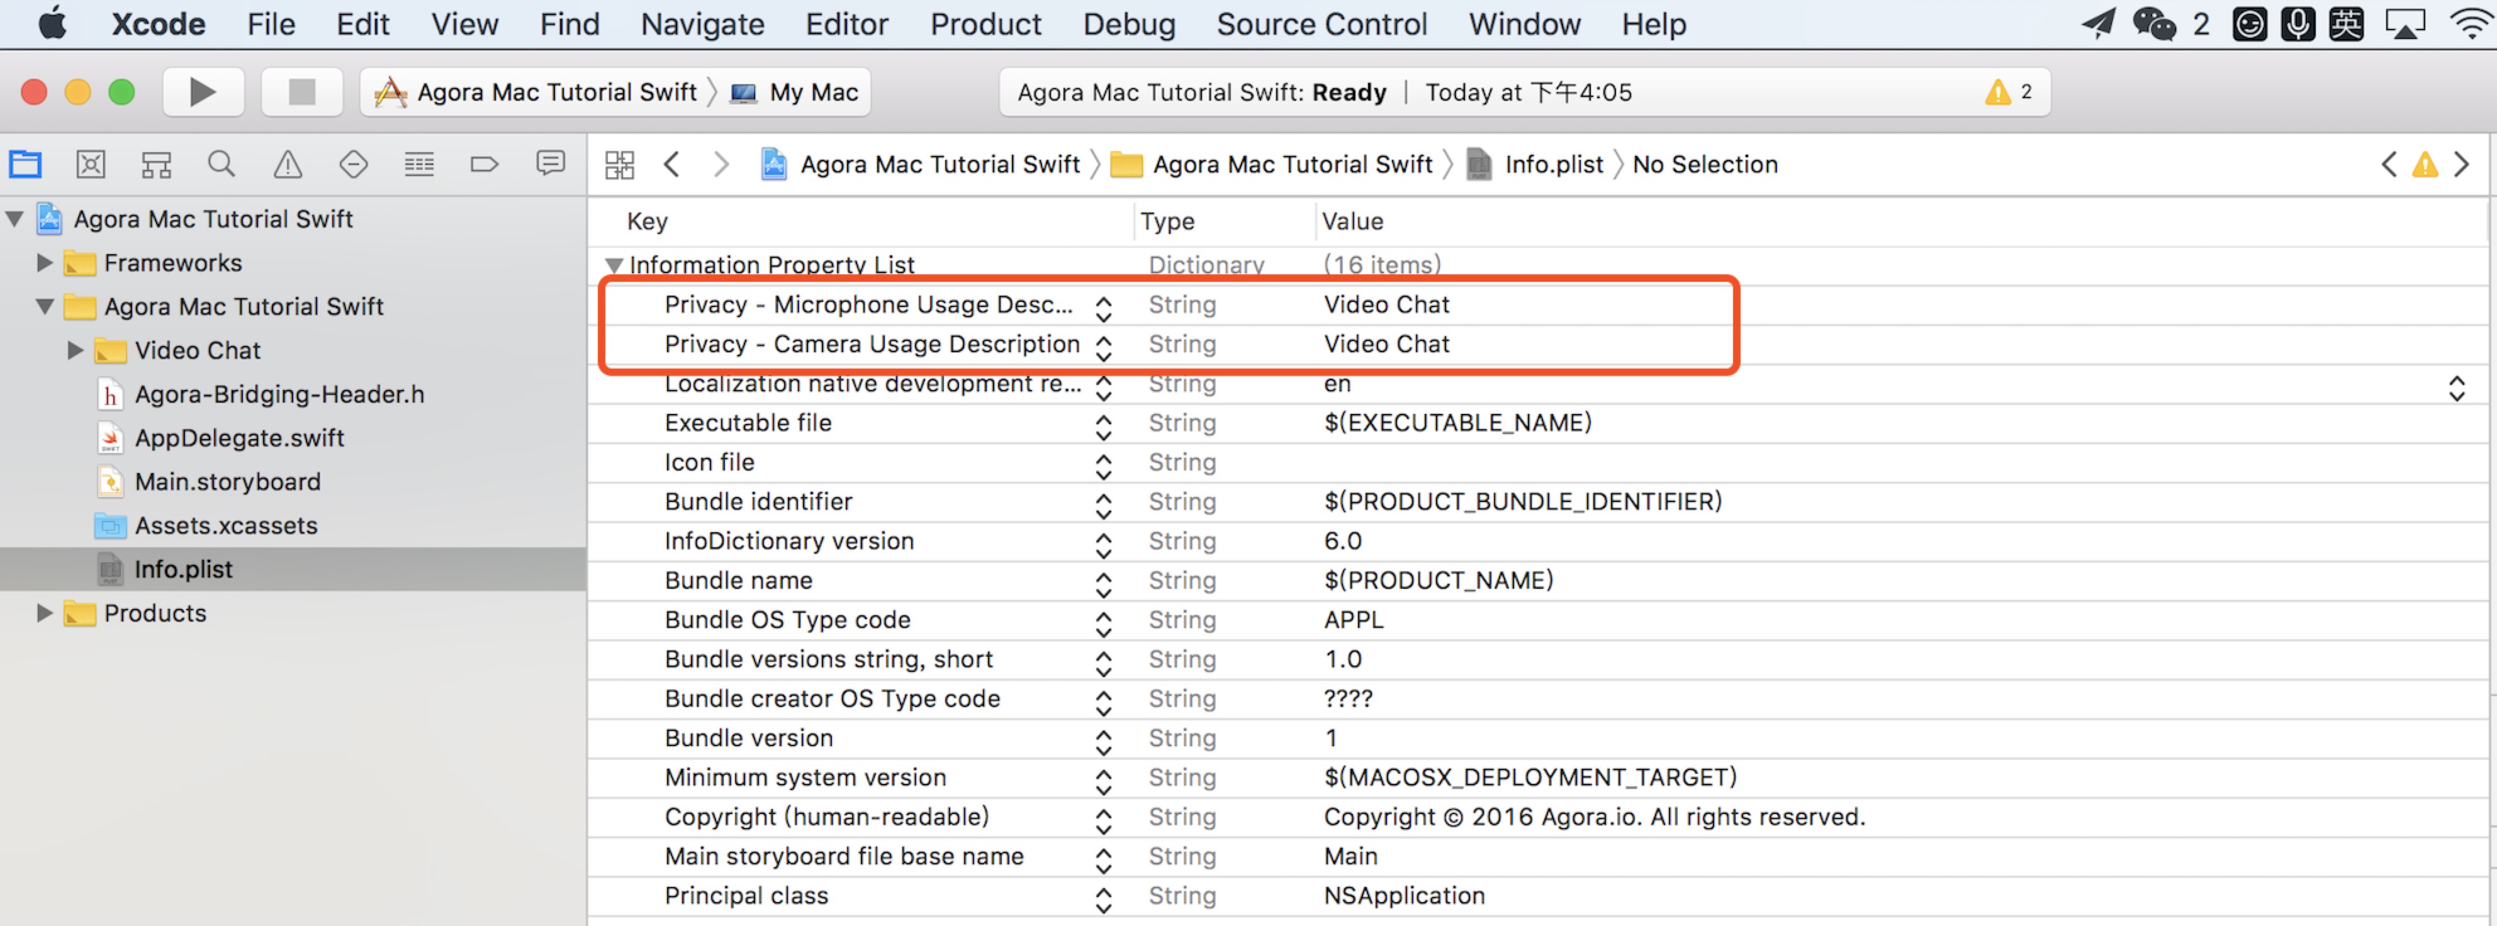Open the Issue navigator warning icon
Viewport: 2497px width, 926px height.
pos(287,164)
